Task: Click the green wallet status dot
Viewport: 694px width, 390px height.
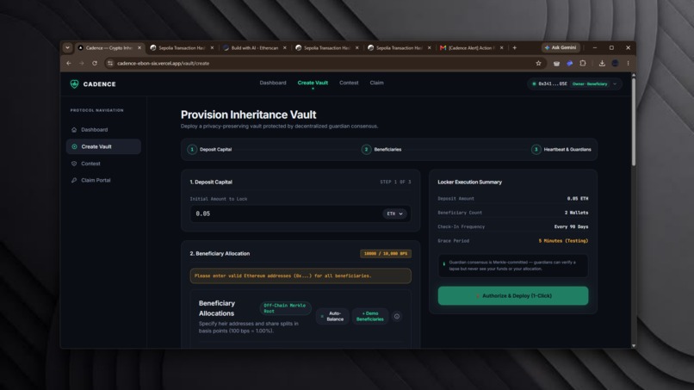Action: [534, 84]
